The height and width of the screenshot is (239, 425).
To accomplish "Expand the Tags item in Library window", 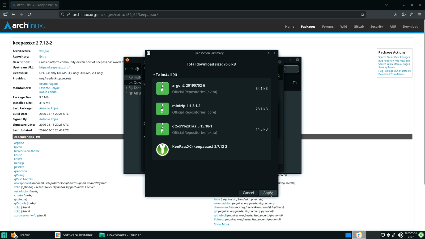I will pyautogui.click(x=127, y=88).
